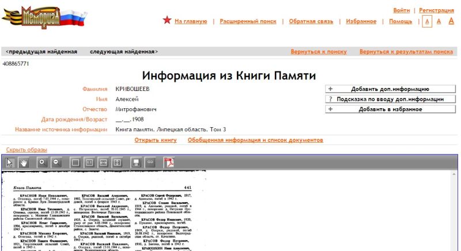461x251 pixels.
Task: Save the scanned image with floppy icon
Action: coord(136,162)
